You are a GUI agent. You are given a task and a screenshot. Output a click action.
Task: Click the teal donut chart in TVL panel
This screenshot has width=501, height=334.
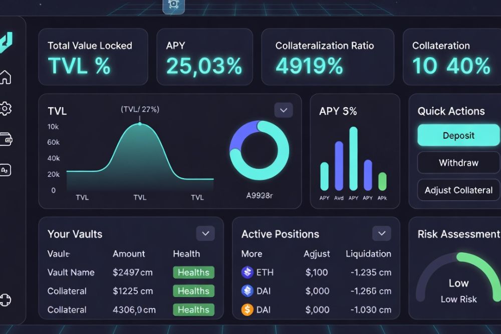click(259, 150)
